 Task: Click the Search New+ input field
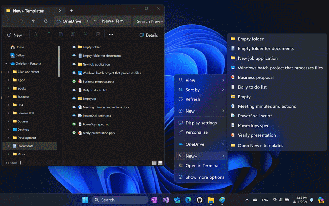pyautogui.click(x=149, y=21)
